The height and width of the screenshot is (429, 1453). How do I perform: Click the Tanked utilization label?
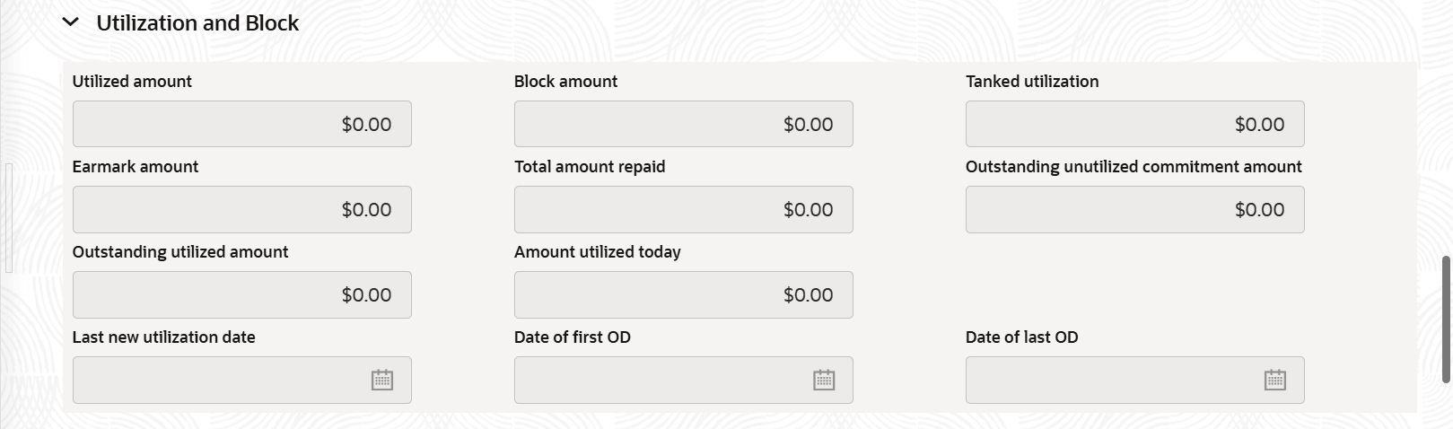click(1031, 82)
